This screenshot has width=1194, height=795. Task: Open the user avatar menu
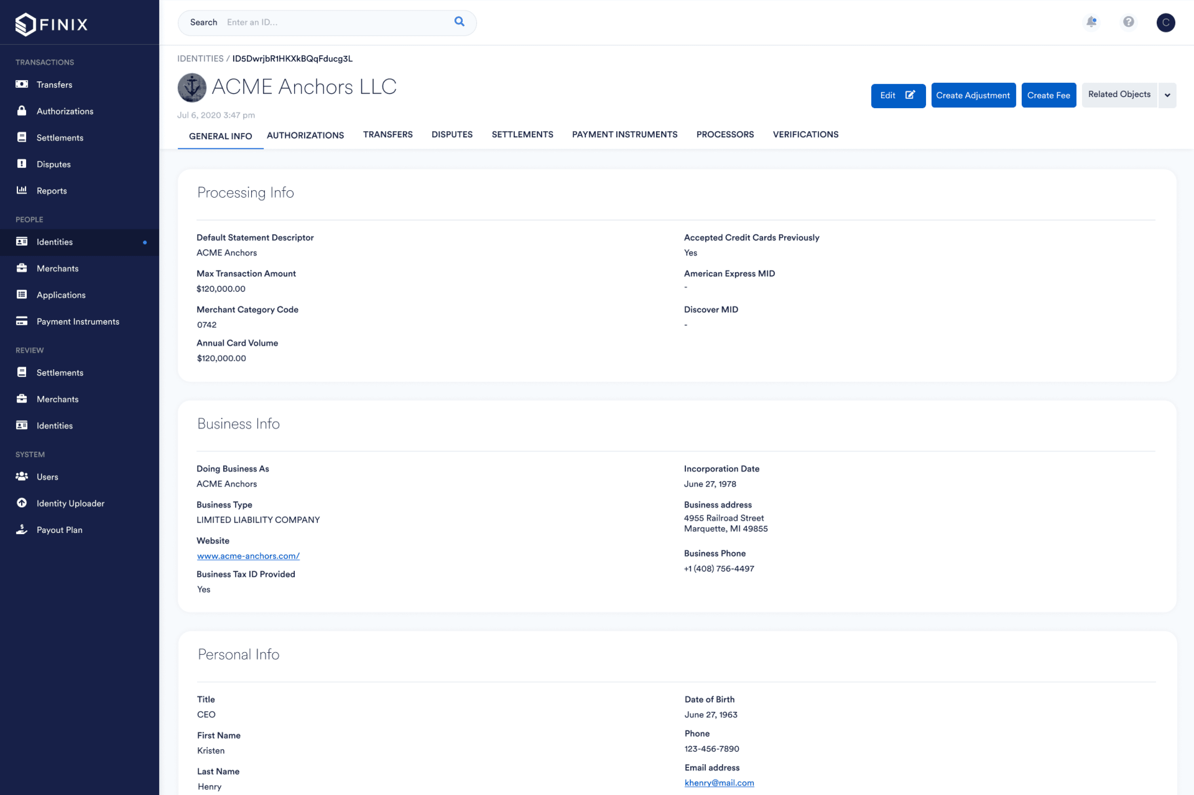pos(1165,22)
